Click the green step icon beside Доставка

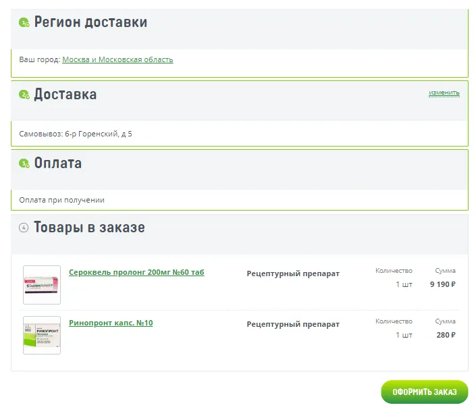click(x=24, y=95)
